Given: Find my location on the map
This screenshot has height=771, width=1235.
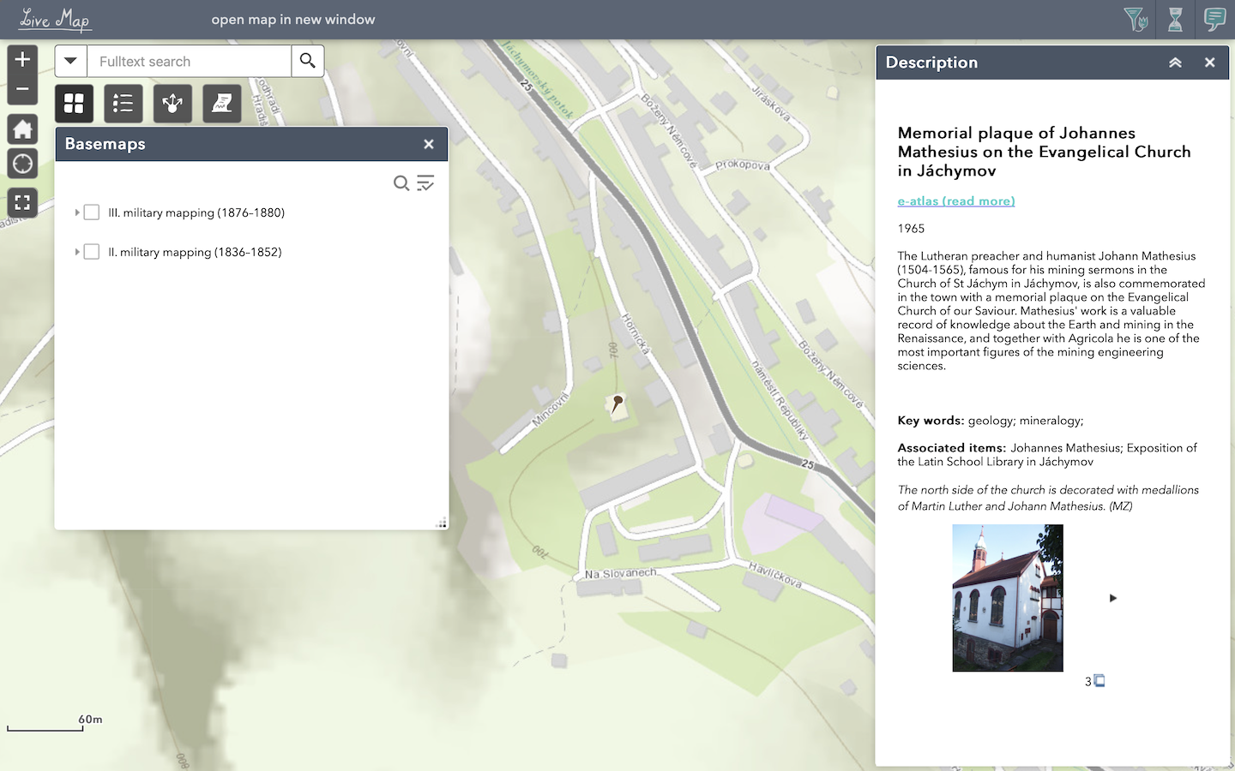Looking at the screenshot, I should [22, 164].
